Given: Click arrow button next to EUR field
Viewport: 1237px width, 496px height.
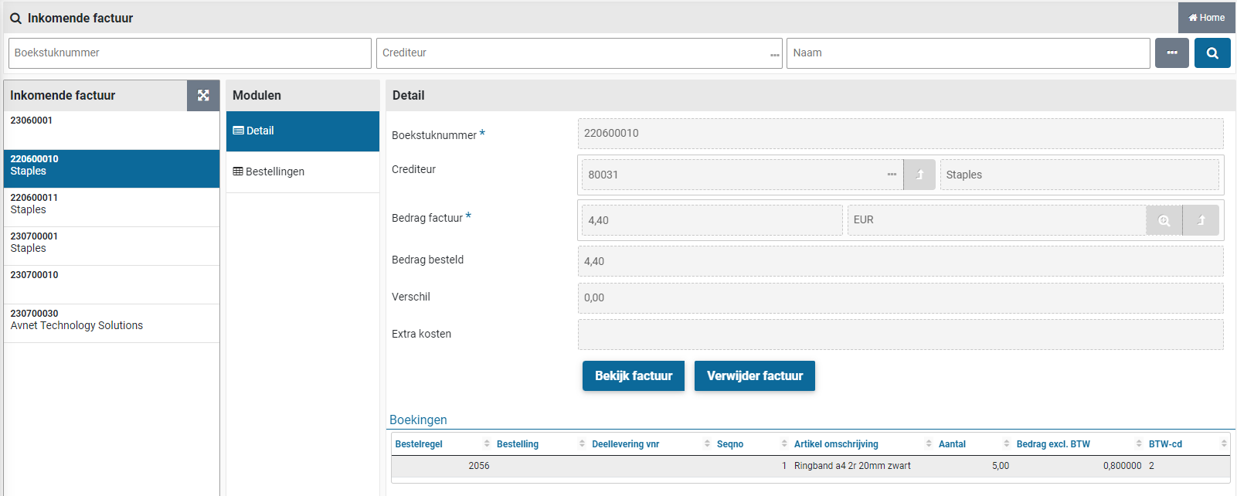Looking at the screenshot, I should coord(1201,220).
